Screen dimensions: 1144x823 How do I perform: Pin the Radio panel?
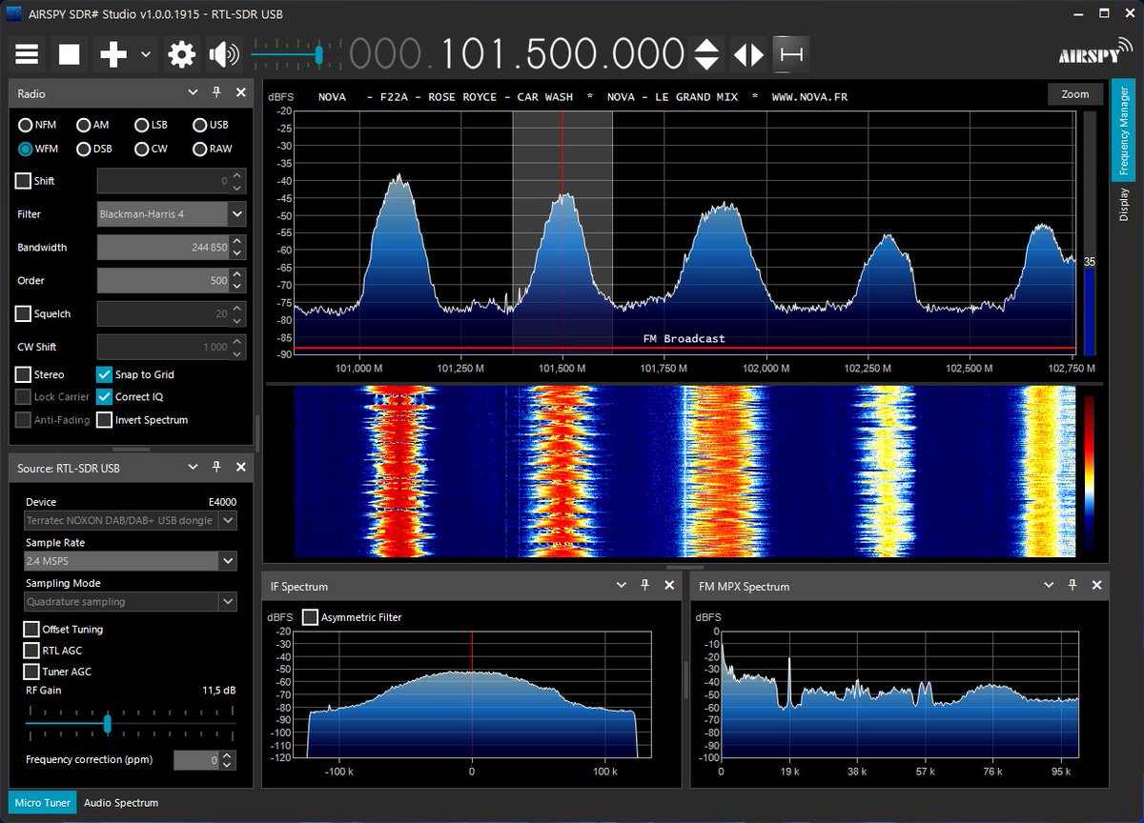[x=216, y=93]
